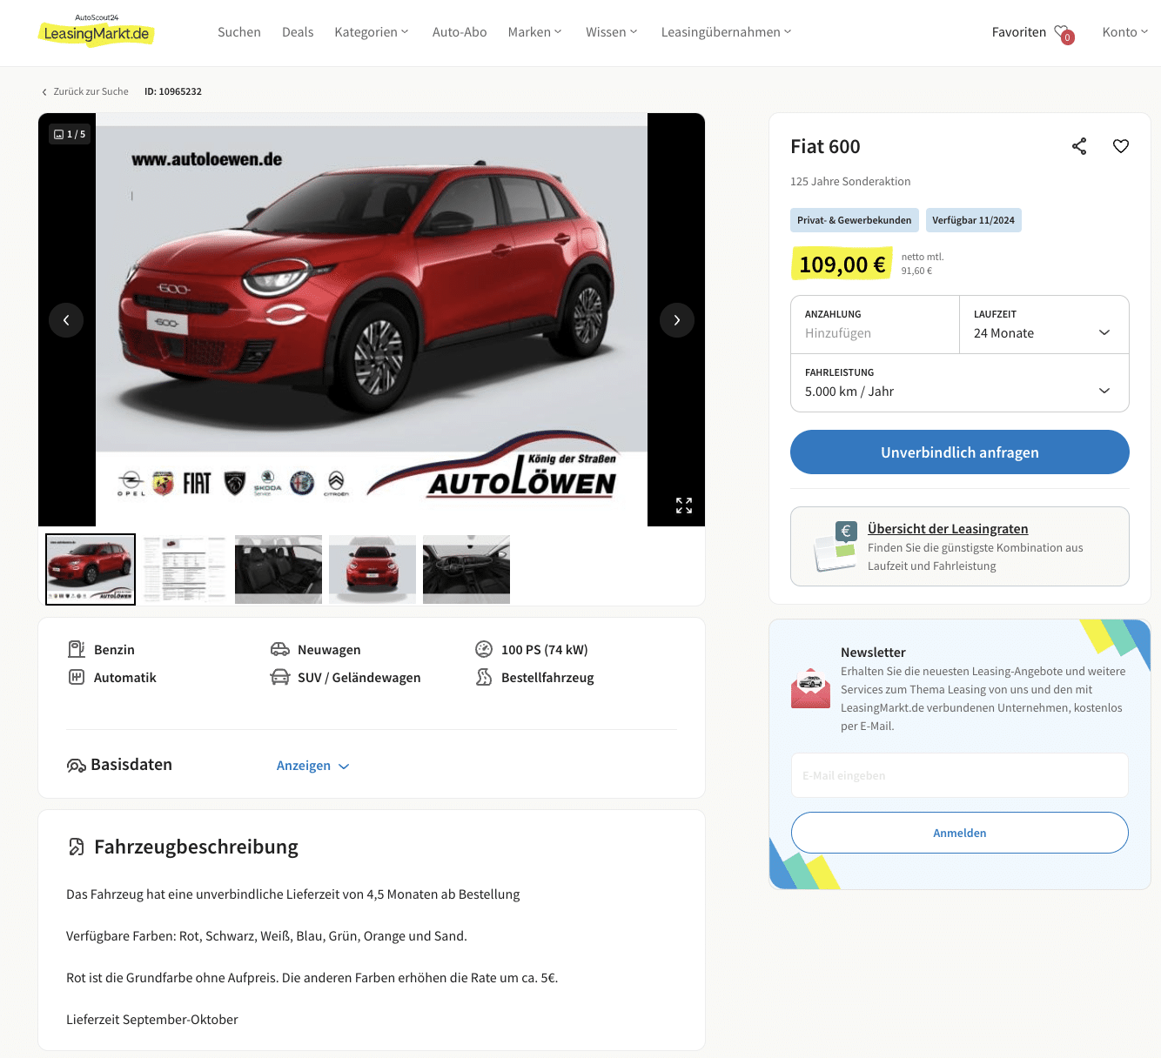Click the Neuwagen car icon

(x=280, y=649)
